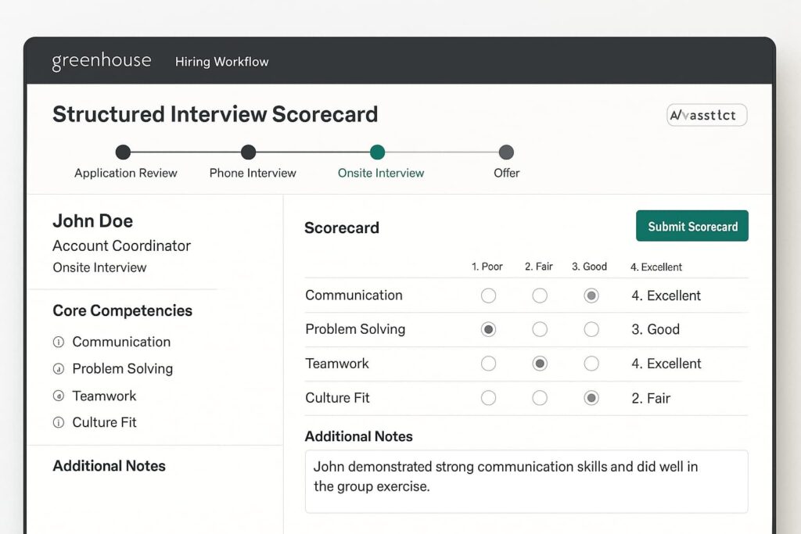Go to the Onsite Interview stage

tap(377, 152)
